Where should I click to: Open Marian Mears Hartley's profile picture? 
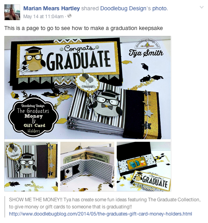point(12,12)
